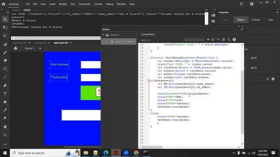Image resolution: width=280 pixels, height=157 pixels.
Task: Click the Username input field on stage
Action: pos(91,65)
